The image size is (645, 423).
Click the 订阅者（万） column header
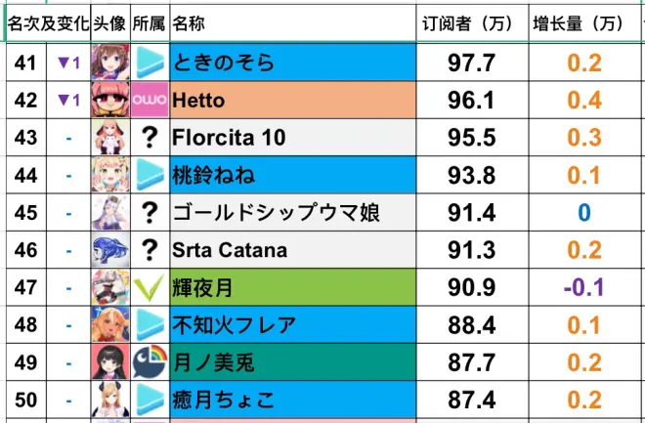(472, 21)
